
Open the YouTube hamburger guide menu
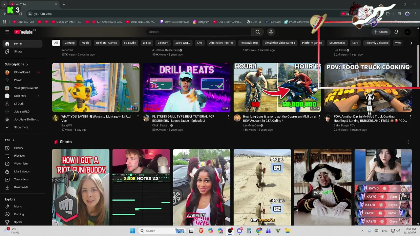click(x=7, y=32)
